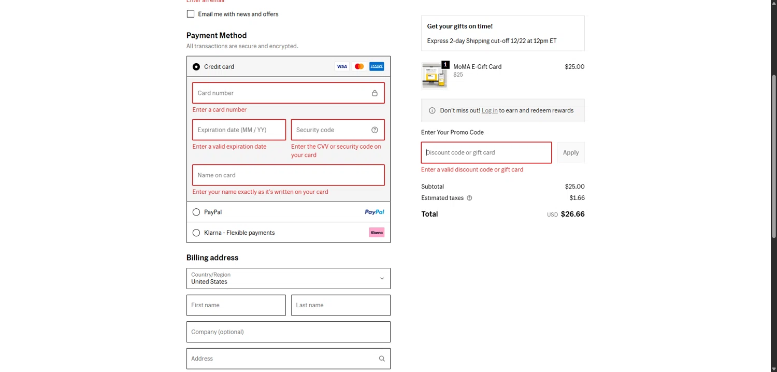Click the lock icon in card number field
777x372 pixels.
click(x=375, y=93)
